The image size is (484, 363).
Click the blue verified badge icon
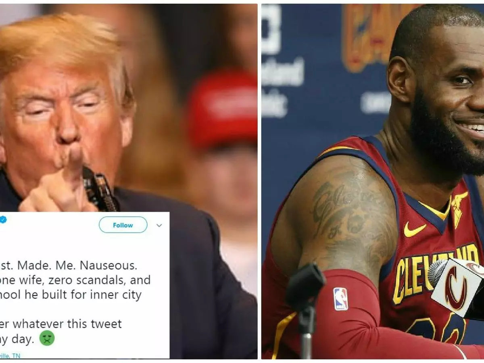click(x=3, y=220)
